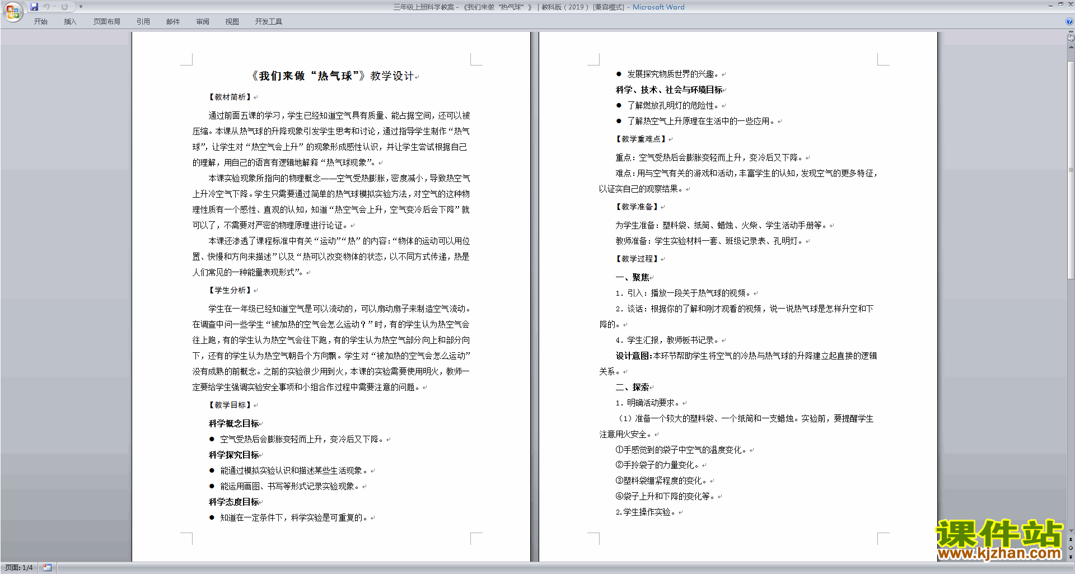
Task: Switch to the 视图 tab
Action: [232, 22]
